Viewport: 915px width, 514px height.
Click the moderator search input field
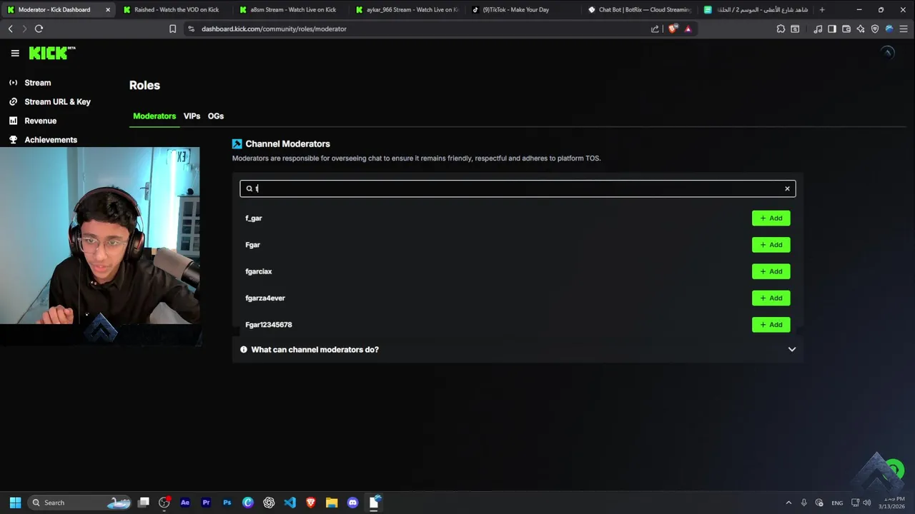tap(518, 188)
